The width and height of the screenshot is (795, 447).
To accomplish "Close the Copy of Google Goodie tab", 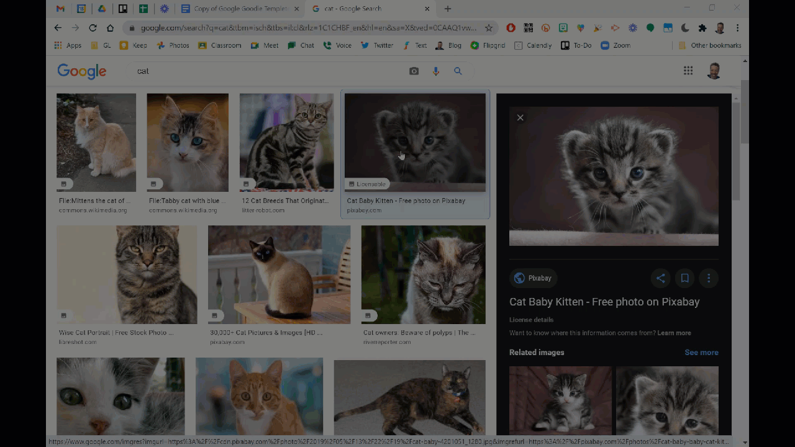I will (x=297, y=9).
